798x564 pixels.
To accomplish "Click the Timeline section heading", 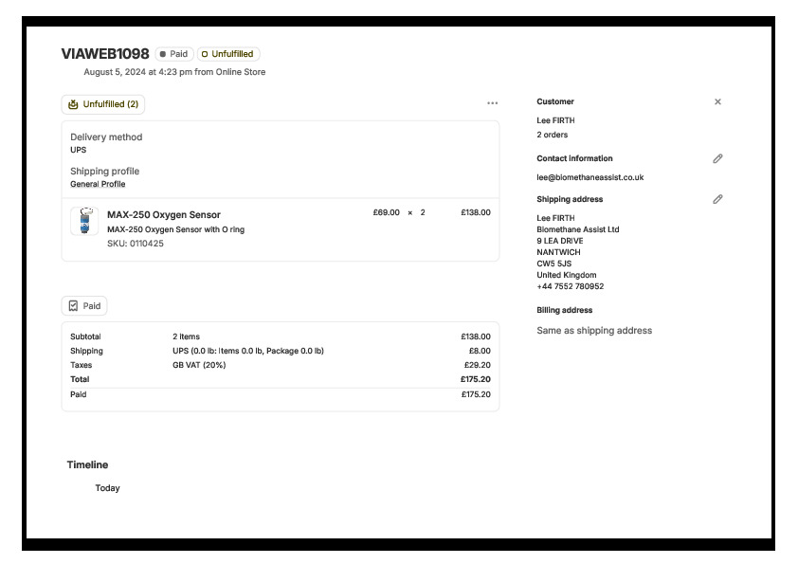I will click(x=87, y=464).
